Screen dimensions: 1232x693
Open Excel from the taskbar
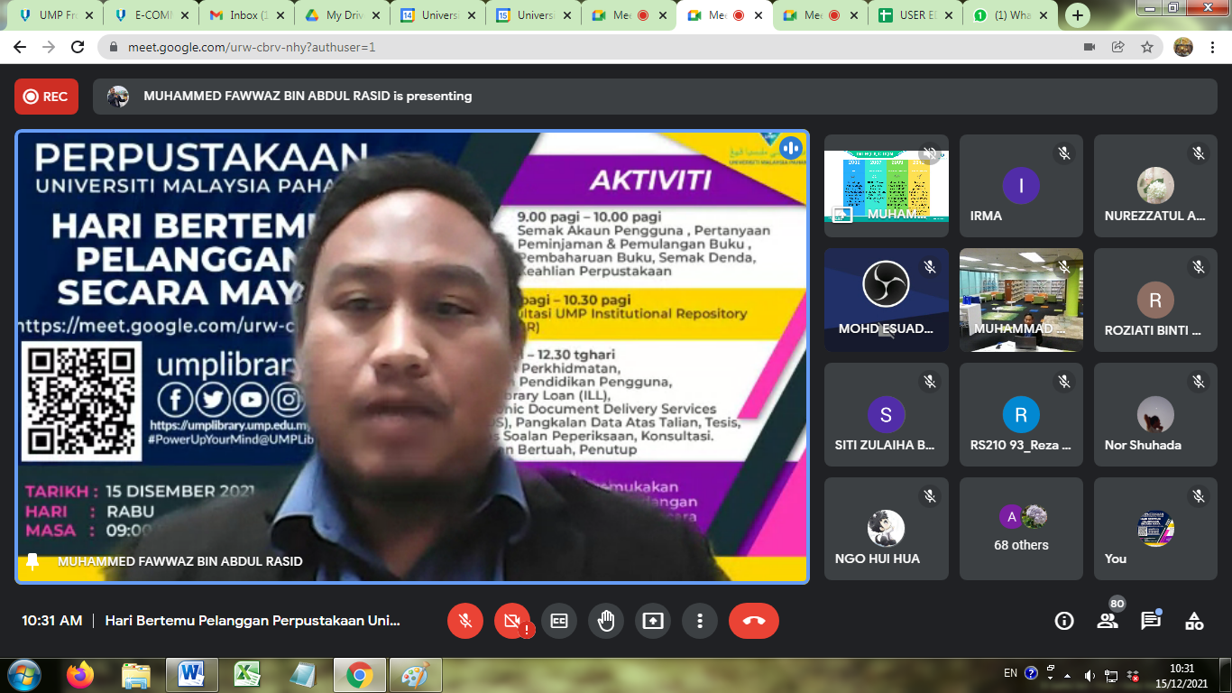pyautogui.click(x=247, y=675)
